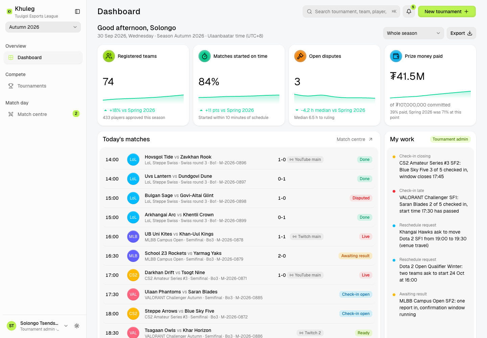
Task: Click LoL badge for Bulgan Sage match
Action: (133, 198)
